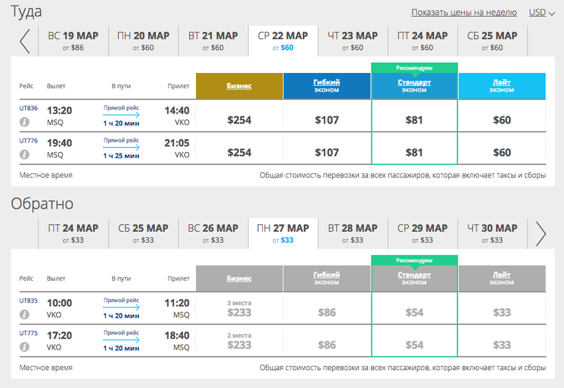Go to previous outbound dates arrow
The image size is (564, 388).
click(x=25, y=41)
